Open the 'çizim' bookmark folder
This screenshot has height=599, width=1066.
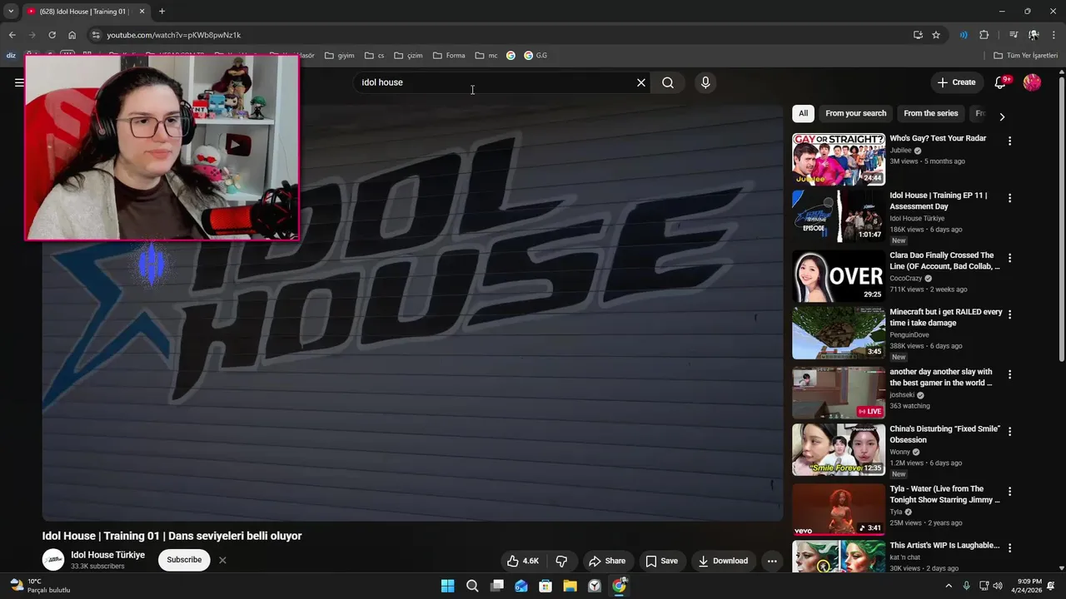pyautogui.click(x=409, y=56)
